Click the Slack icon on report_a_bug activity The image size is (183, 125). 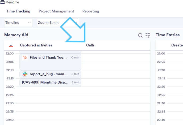pyautogui.click(x=25, y=74)
